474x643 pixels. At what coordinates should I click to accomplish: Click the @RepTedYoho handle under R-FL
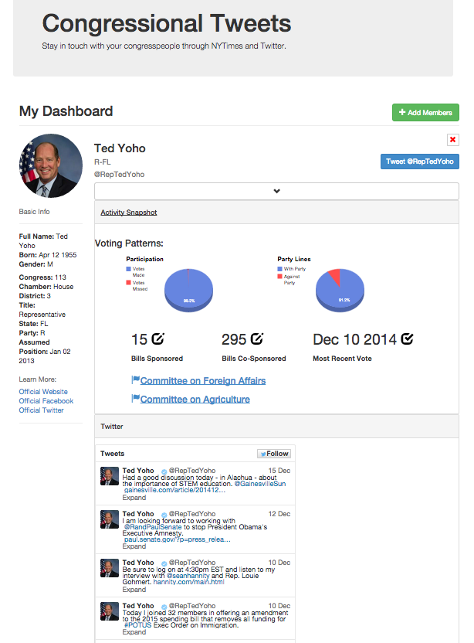pos(119,175)
